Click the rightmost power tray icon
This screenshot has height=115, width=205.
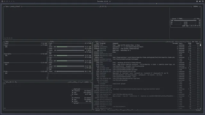(203, 1)
